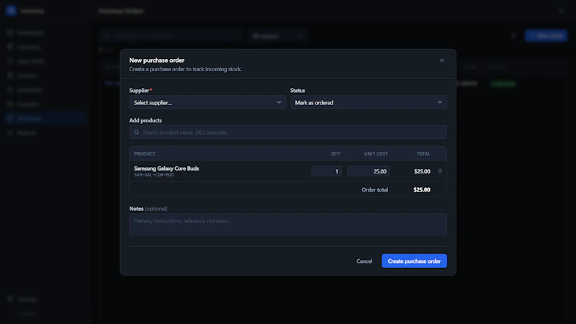This screenshot has height=324, width=576.
Task: Click the UNIT COST column header
Action: point(376,153)
